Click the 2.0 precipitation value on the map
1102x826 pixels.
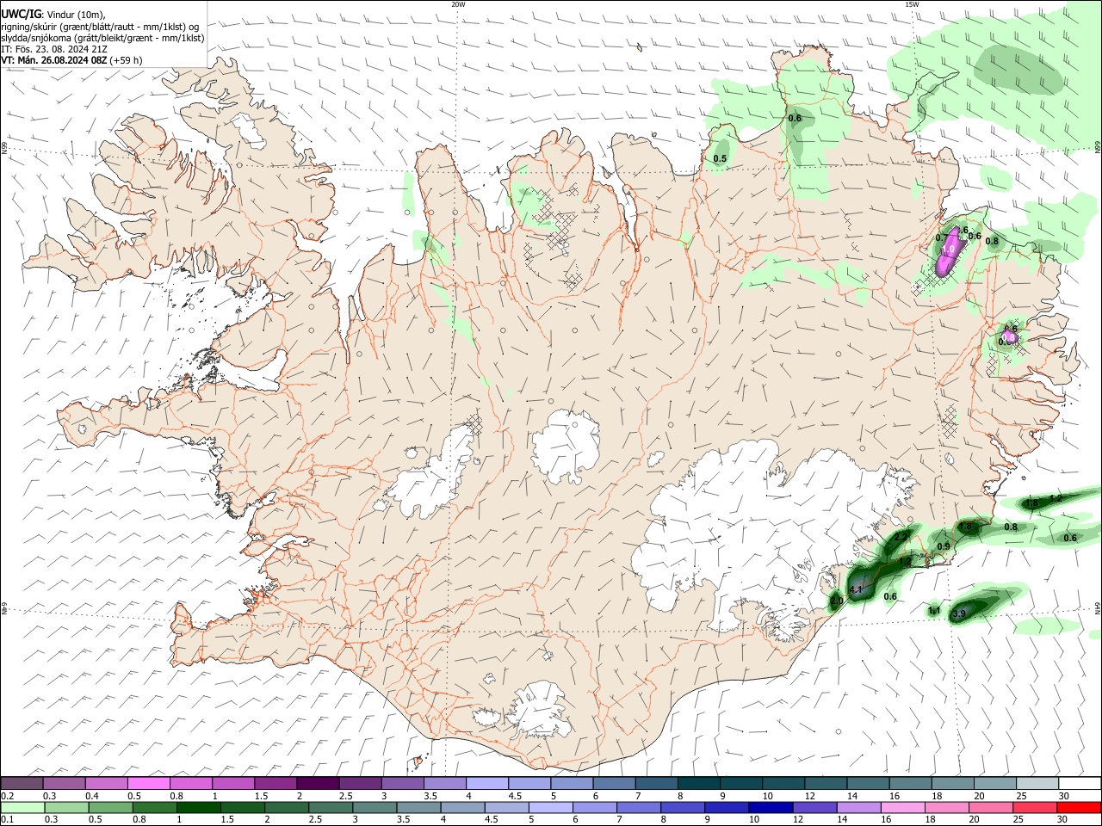point(836,601)
